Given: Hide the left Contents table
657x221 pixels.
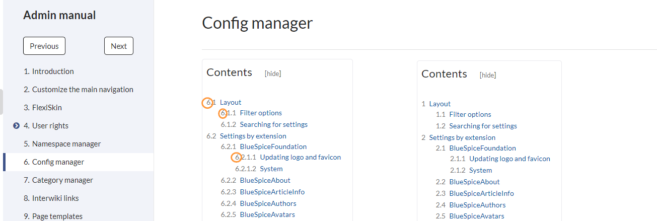Looking at the screenshot, I should click(273, 73).
